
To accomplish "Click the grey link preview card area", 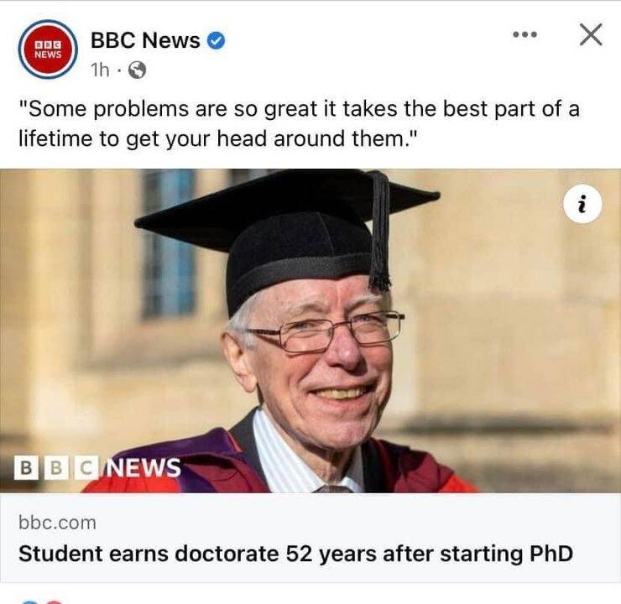I will [x=310, y=538].
